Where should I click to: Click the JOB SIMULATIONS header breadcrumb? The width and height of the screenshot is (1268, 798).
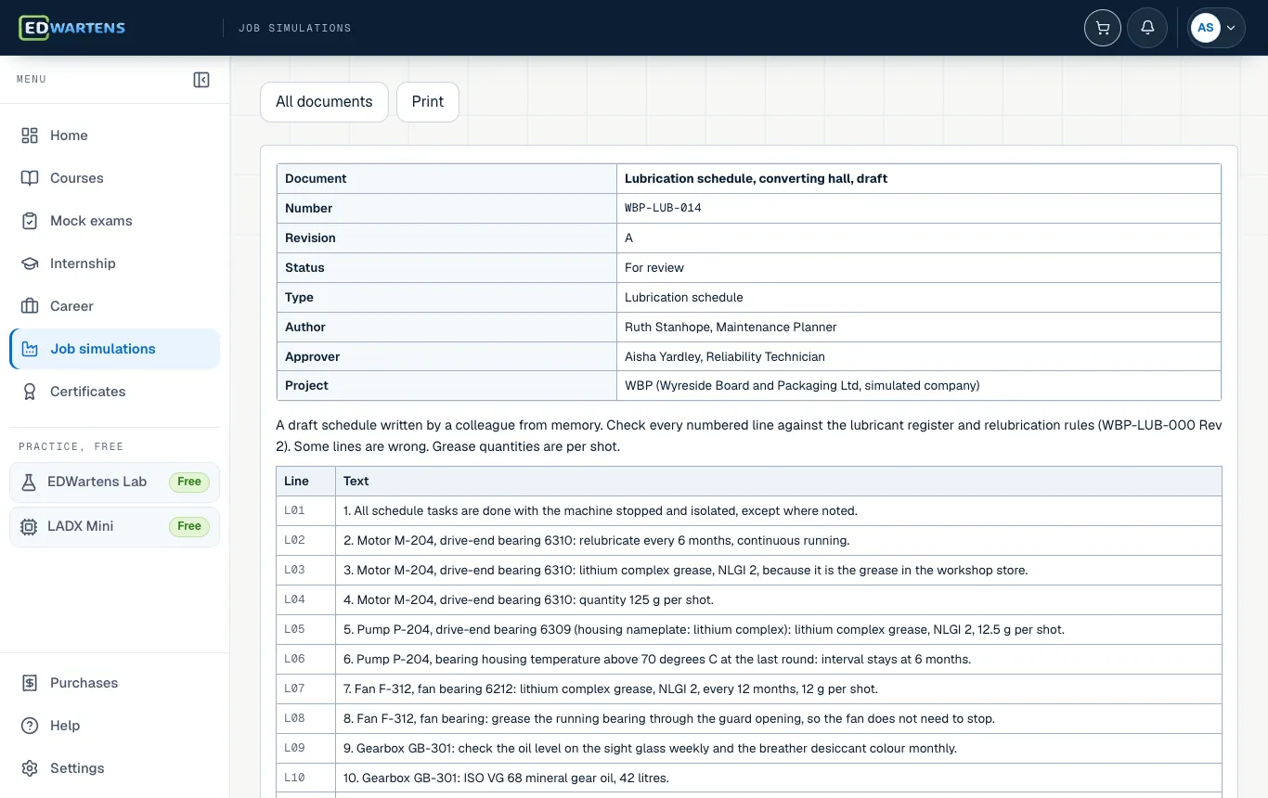295,28
